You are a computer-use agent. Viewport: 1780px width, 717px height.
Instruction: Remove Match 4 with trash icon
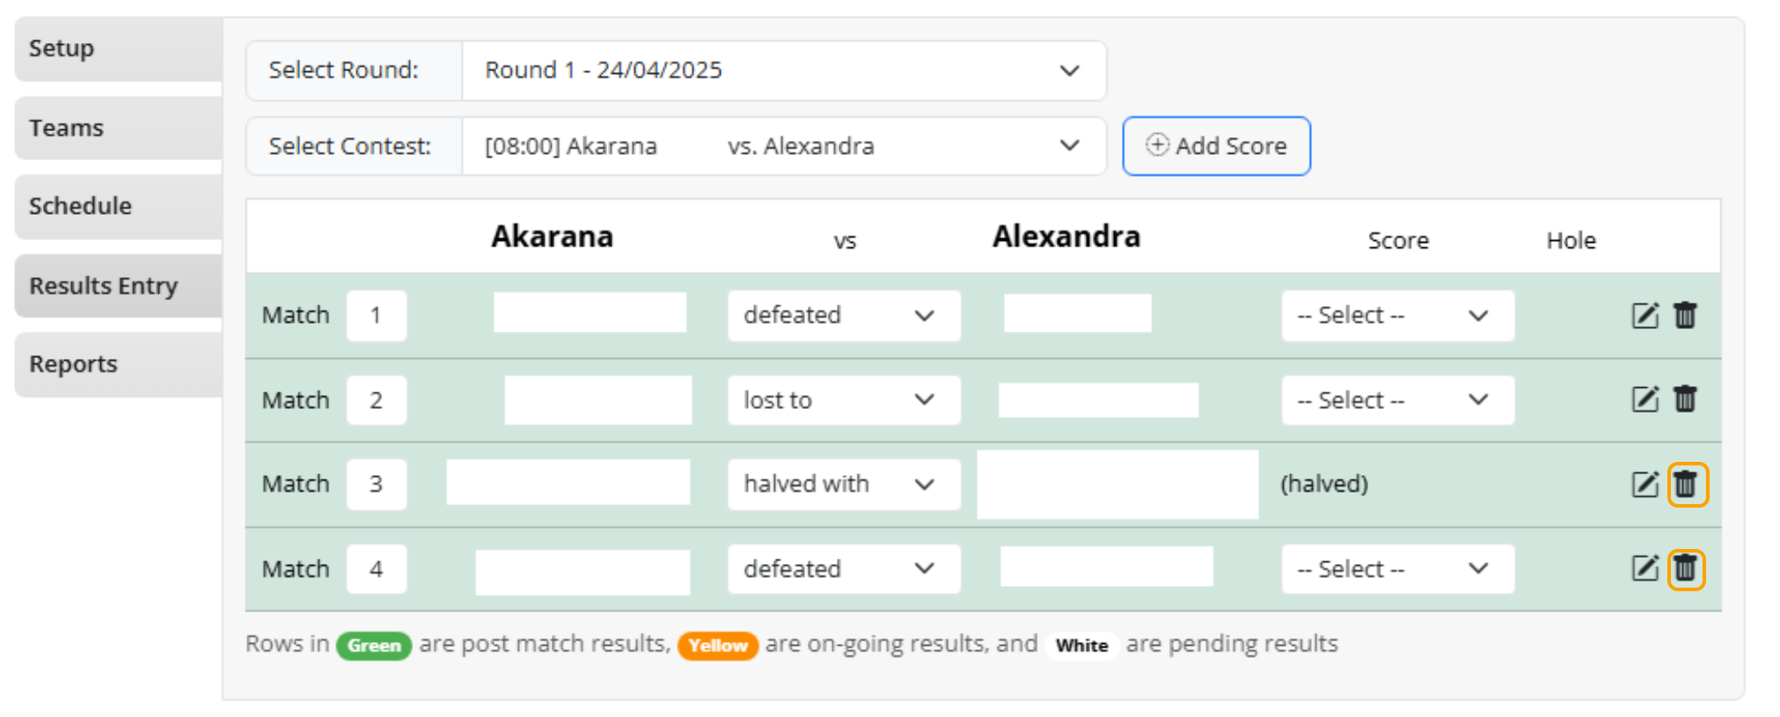tap(1686, 568)
